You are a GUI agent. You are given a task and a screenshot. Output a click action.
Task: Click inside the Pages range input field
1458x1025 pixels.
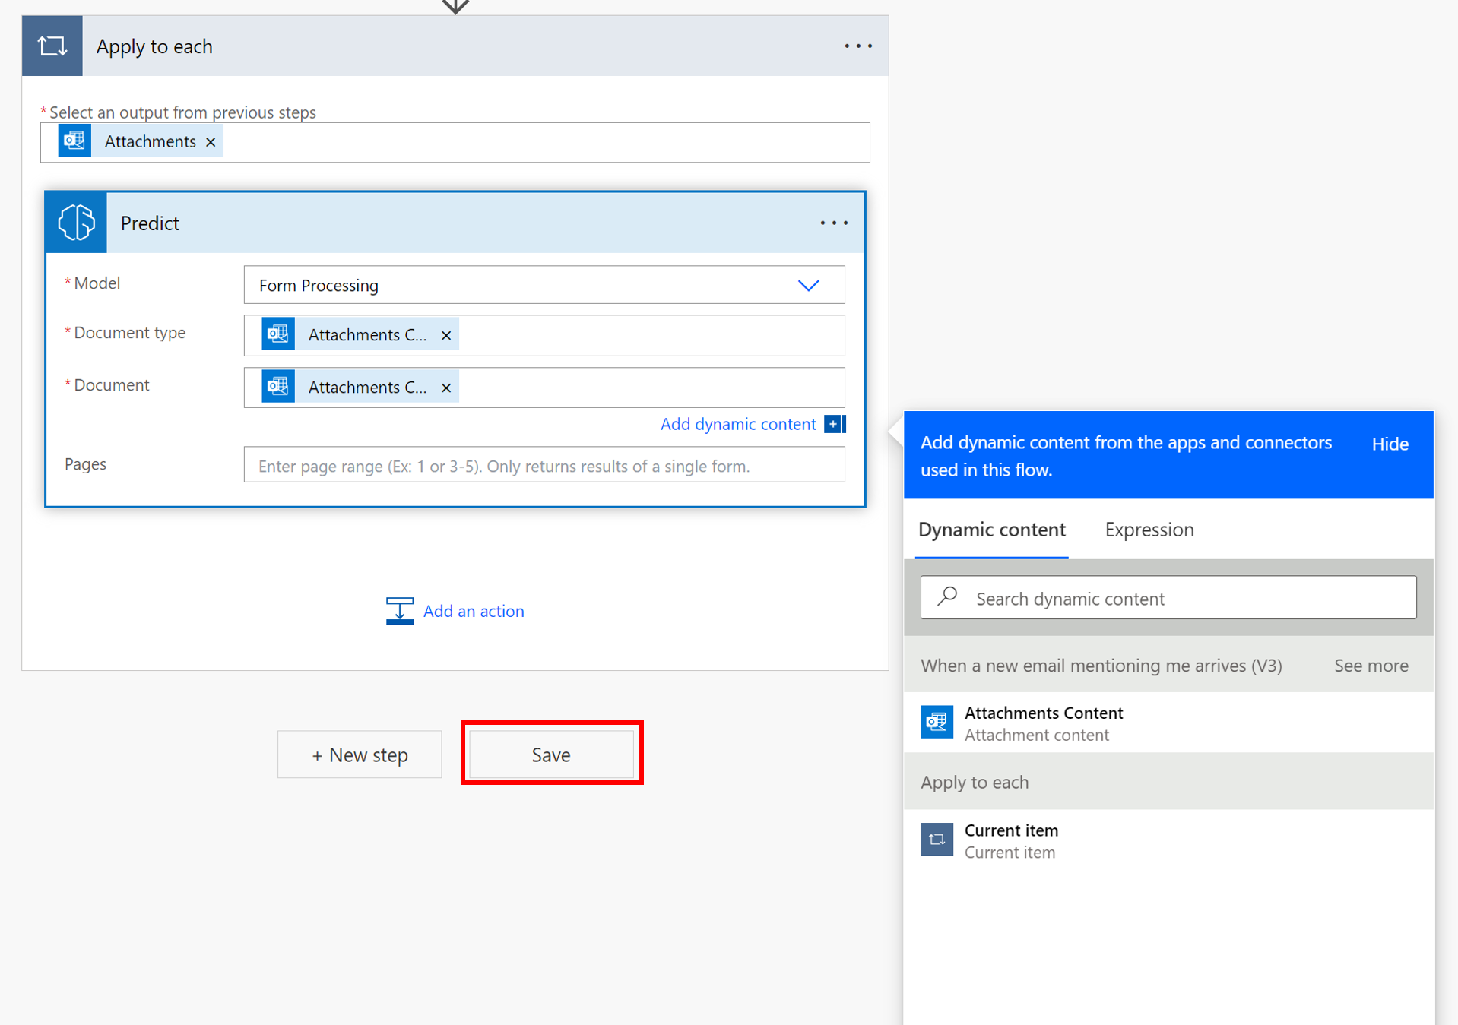click(x=544, y=465)
